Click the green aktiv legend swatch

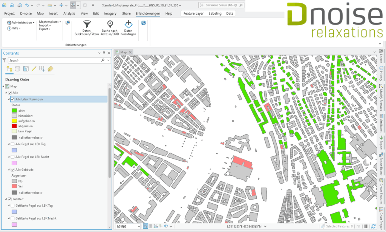pos(14,110)
